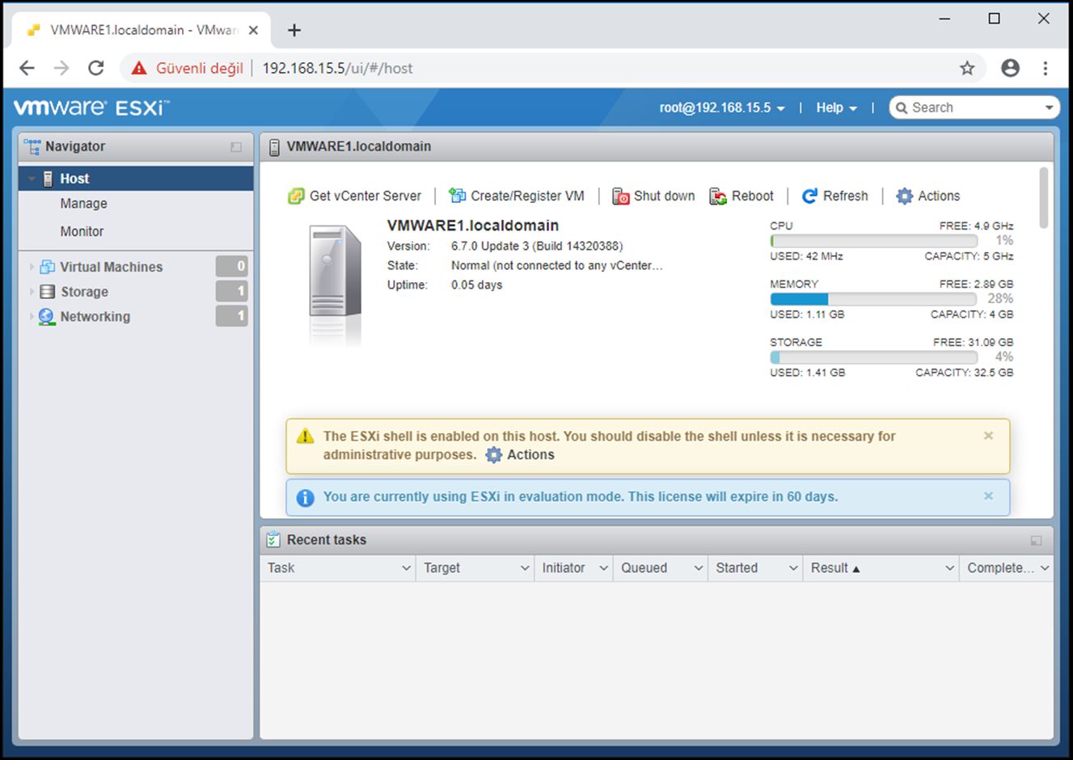Viewport: 1073px width, 760px height.
Task: Click the Create/Register VM icon
Action: pyautogui.click(x=458, y=196)
